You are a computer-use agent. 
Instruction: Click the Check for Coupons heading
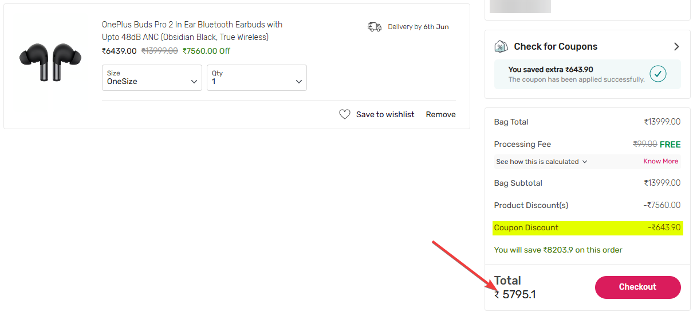[555, 47]
